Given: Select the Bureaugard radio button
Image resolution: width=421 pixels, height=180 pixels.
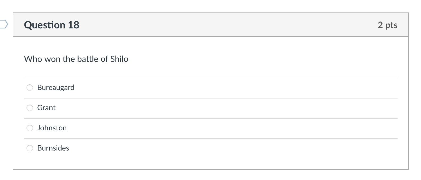Looking at the screenshot, I should click(30, 88).
